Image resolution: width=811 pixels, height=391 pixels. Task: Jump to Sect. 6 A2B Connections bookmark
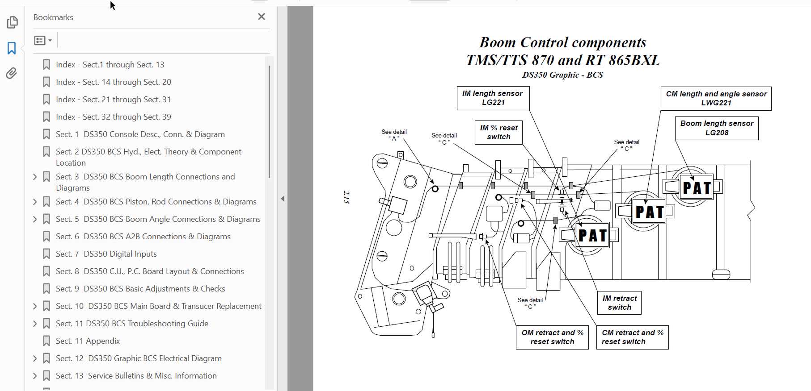click(143, 237)
